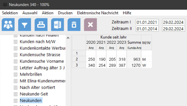Viewport: 187px width, 106px height.
Task: Open the Drucken menu
Action: coord(65,13)
